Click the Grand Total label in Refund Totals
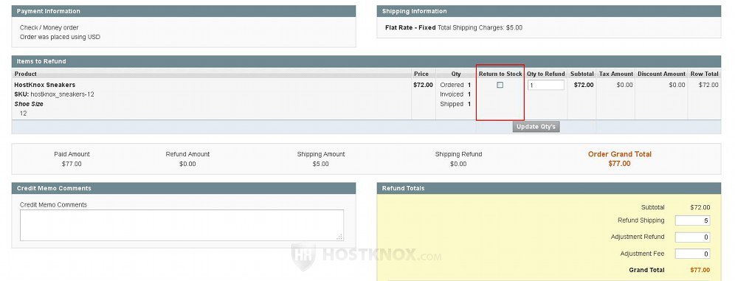Viewport: 735px width, 281px height. click(646, 270)
